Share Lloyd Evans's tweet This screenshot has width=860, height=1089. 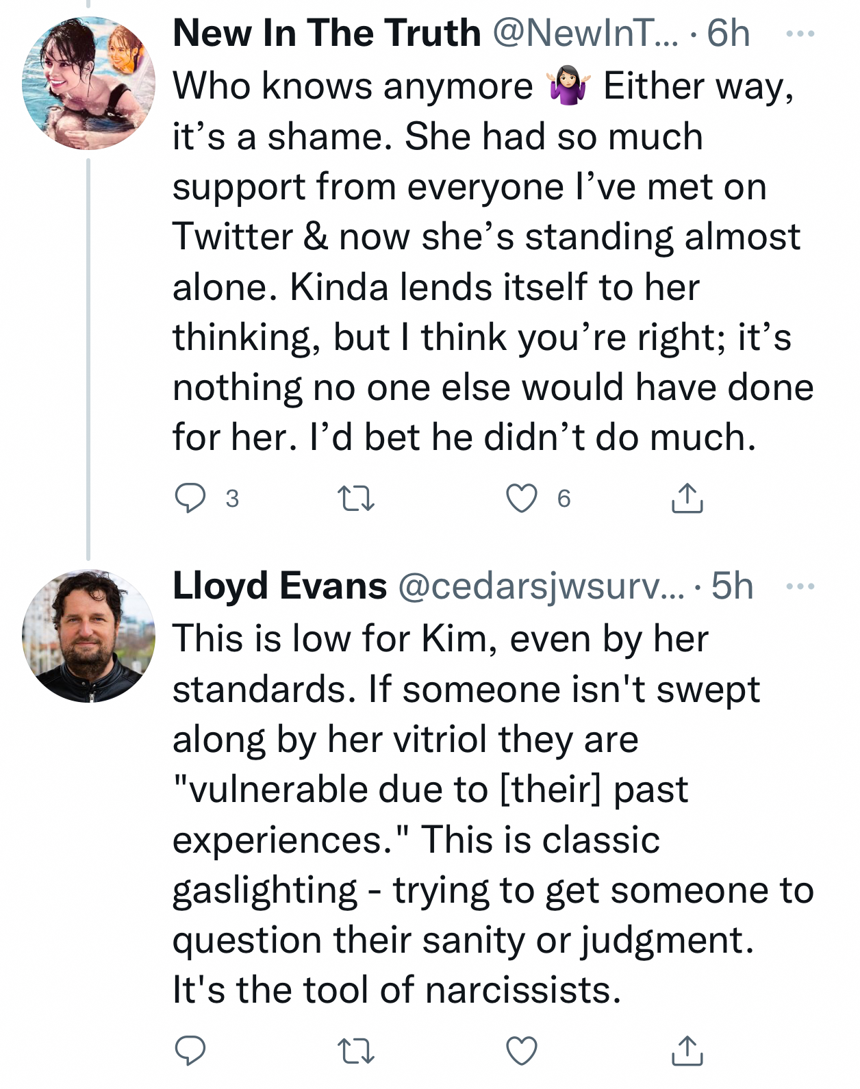click(687, 1050)
